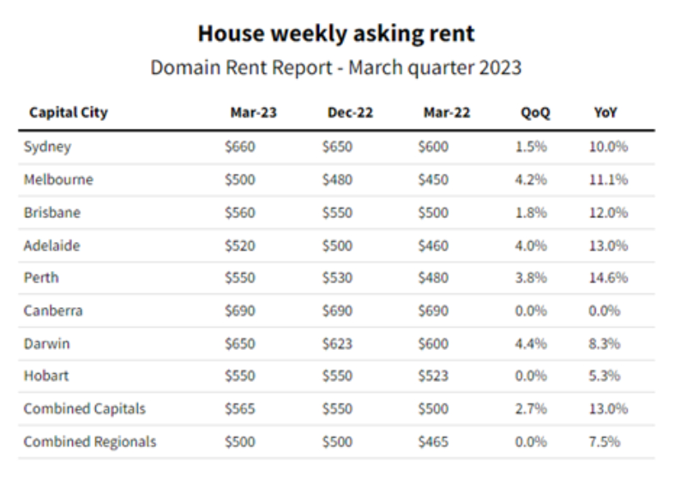Select the Melbourne row label
Image resolution: width=674 pixels, height=477 pixels.
coord(58,180)
